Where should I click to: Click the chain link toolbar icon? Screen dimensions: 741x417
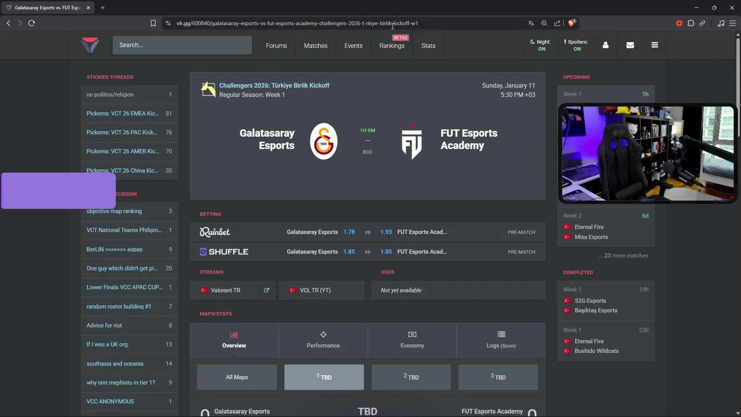pyautogui.click(x=702, y=23)
